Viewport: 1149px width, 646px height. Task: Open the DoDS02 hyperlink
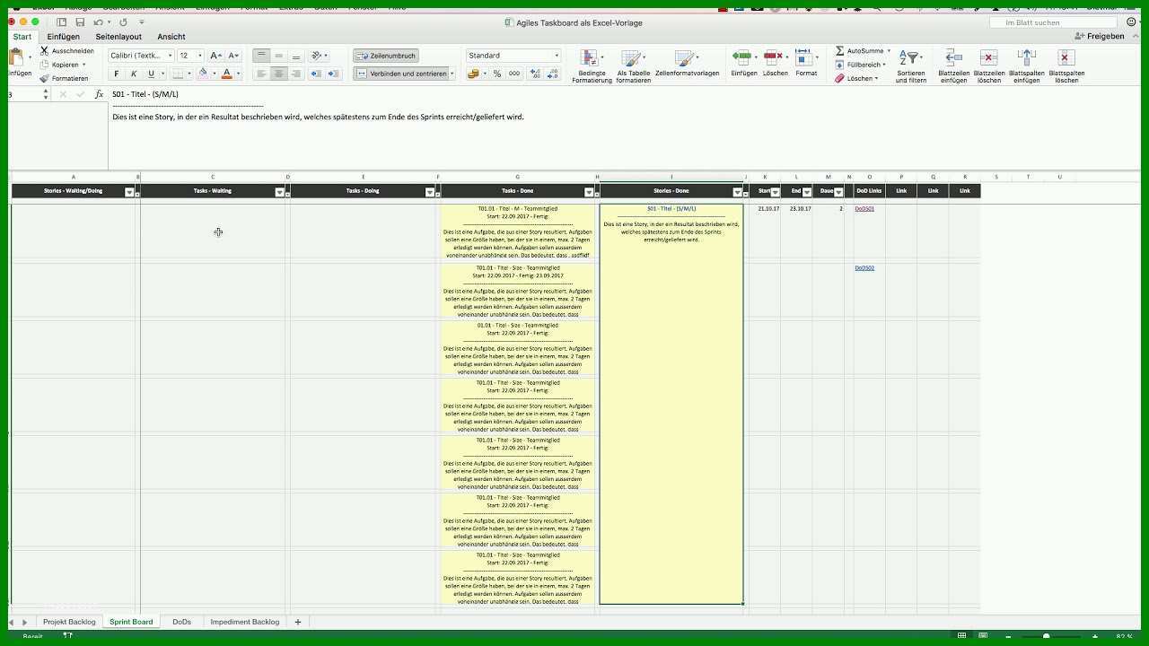[x=864, y=267]
